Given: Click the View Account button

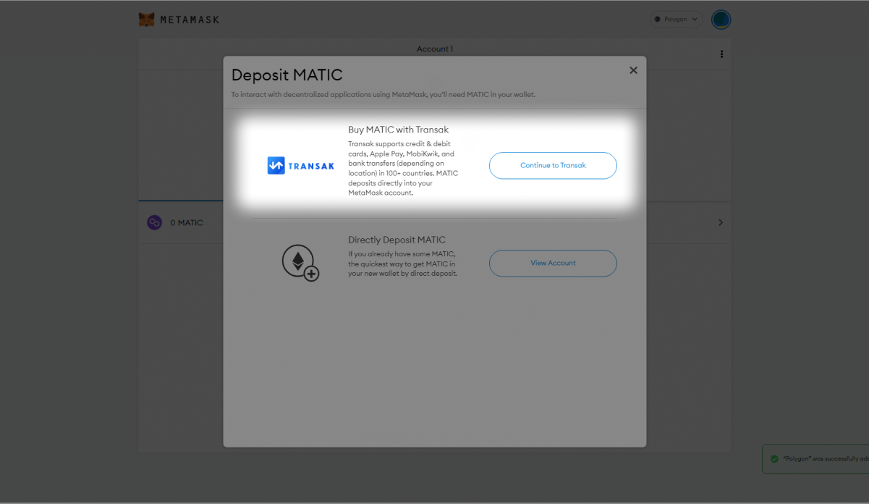Looking at the screenshot, I should click(x=553, y=263).
